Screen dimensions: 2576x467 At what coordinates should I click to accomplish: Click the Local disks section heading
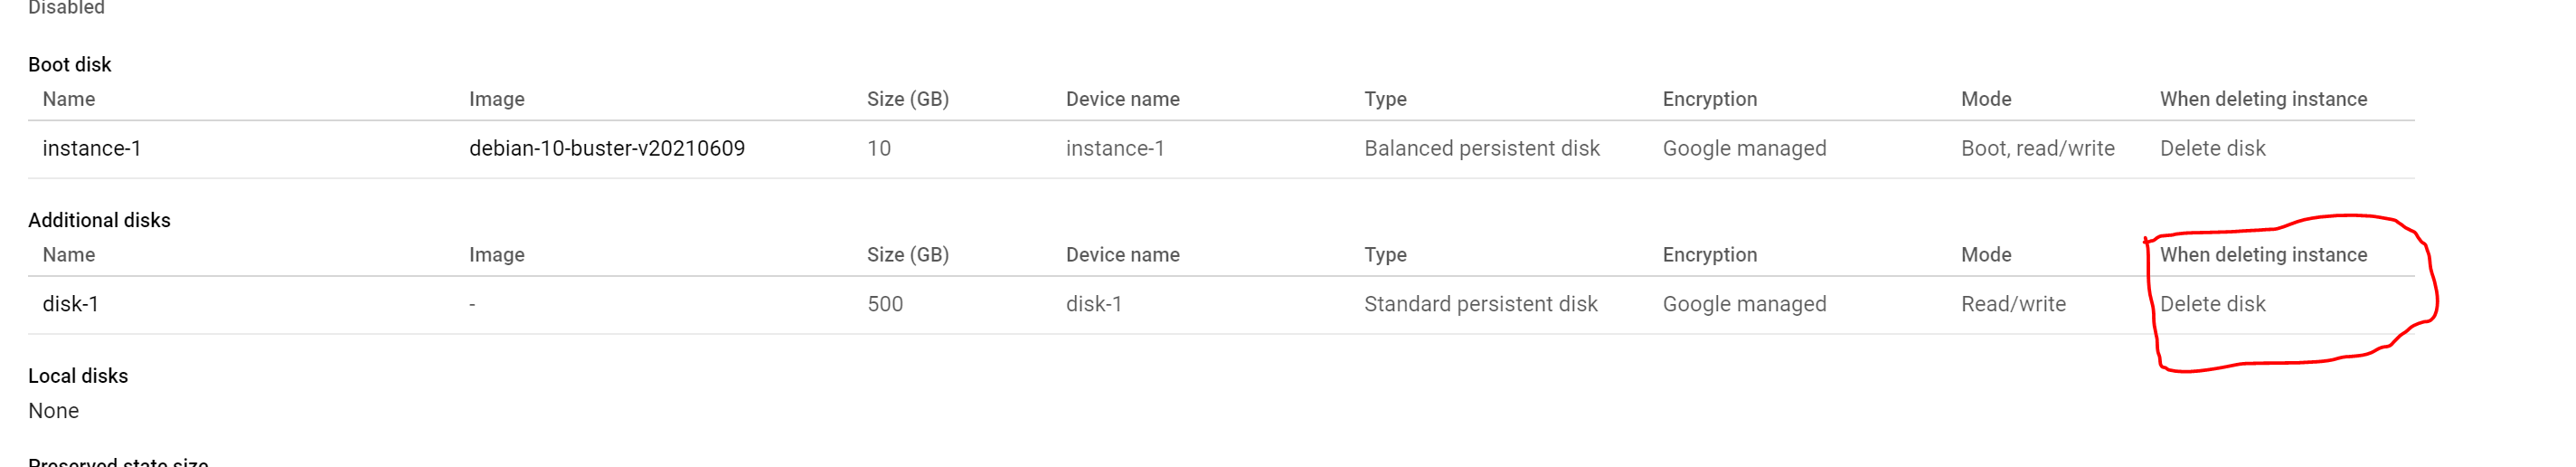[78, 376]
